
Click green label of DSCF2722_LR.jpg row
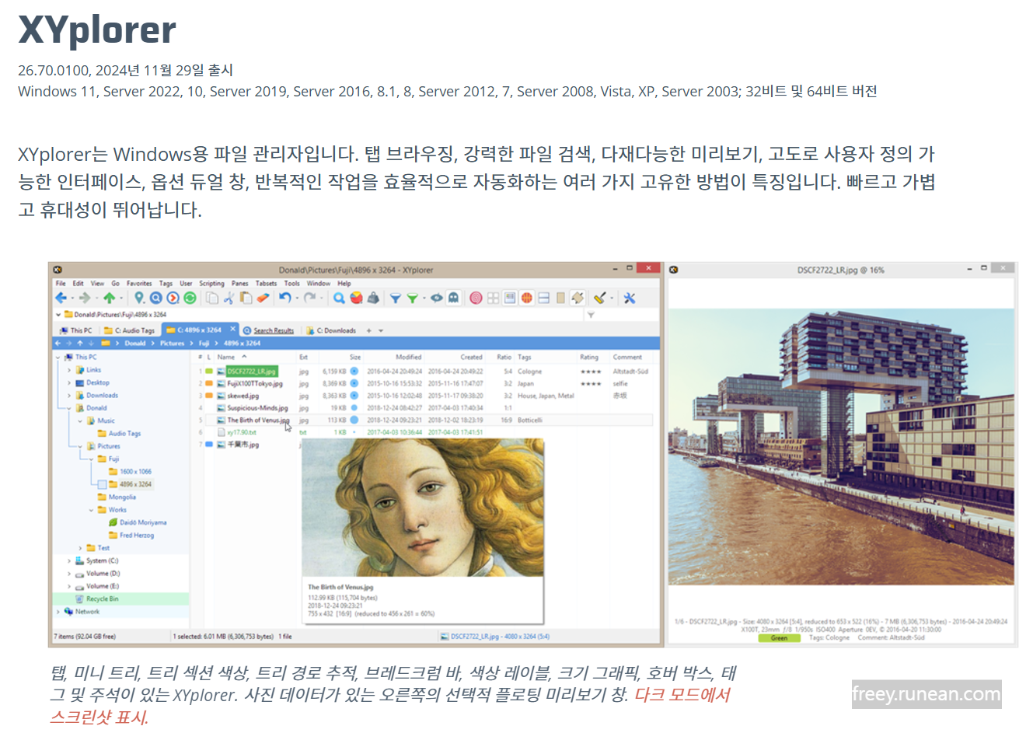[x=209, y=372]
